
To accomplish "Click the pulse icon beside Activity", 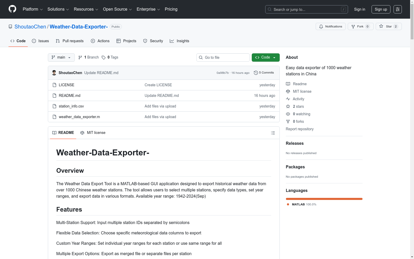I will pos(288,99).
